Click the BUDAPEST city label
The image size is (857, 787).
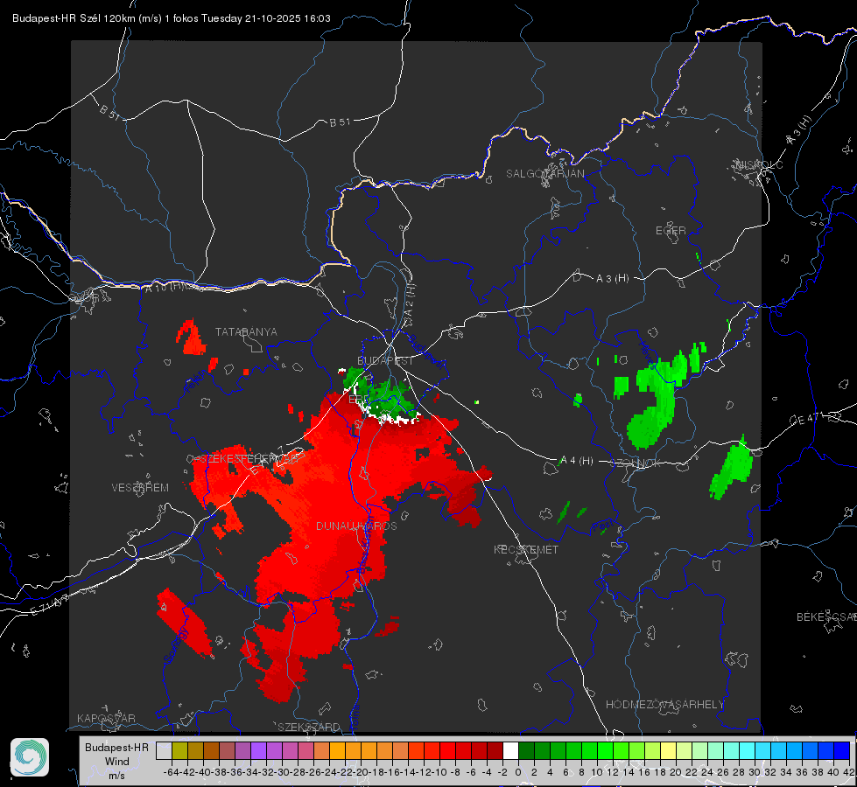click(x=385, y=360)
